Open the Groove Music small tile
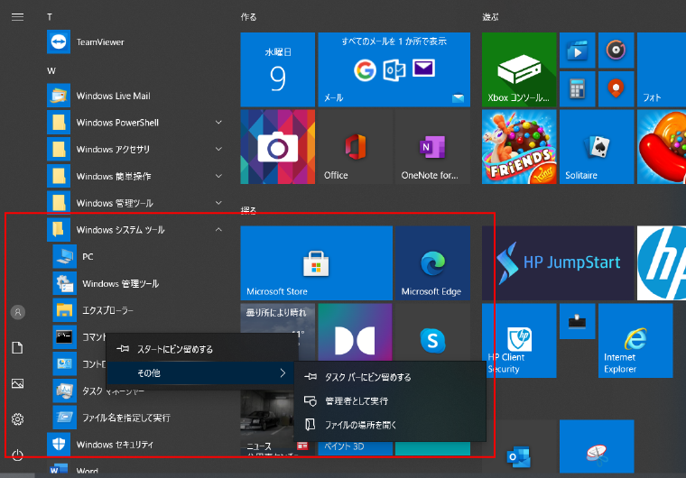 tap(616, 51)
